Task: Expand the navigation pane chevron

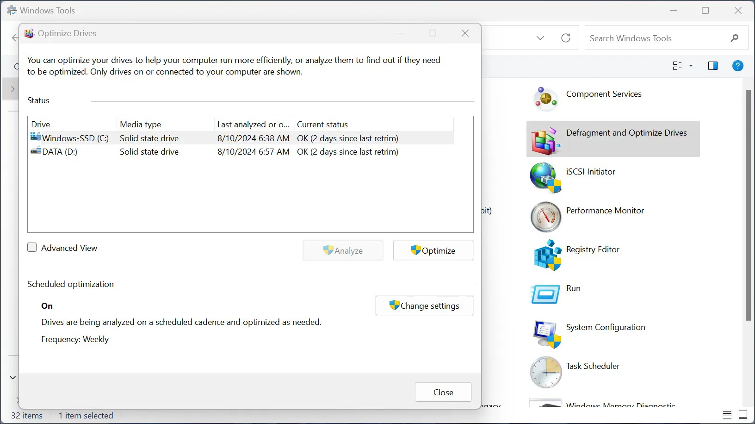Action: (x=12, y=89)
